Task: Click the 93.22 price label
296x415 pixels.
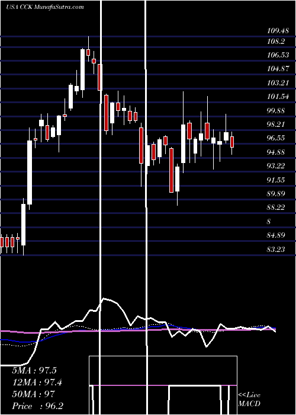Action: pos(276,166)
